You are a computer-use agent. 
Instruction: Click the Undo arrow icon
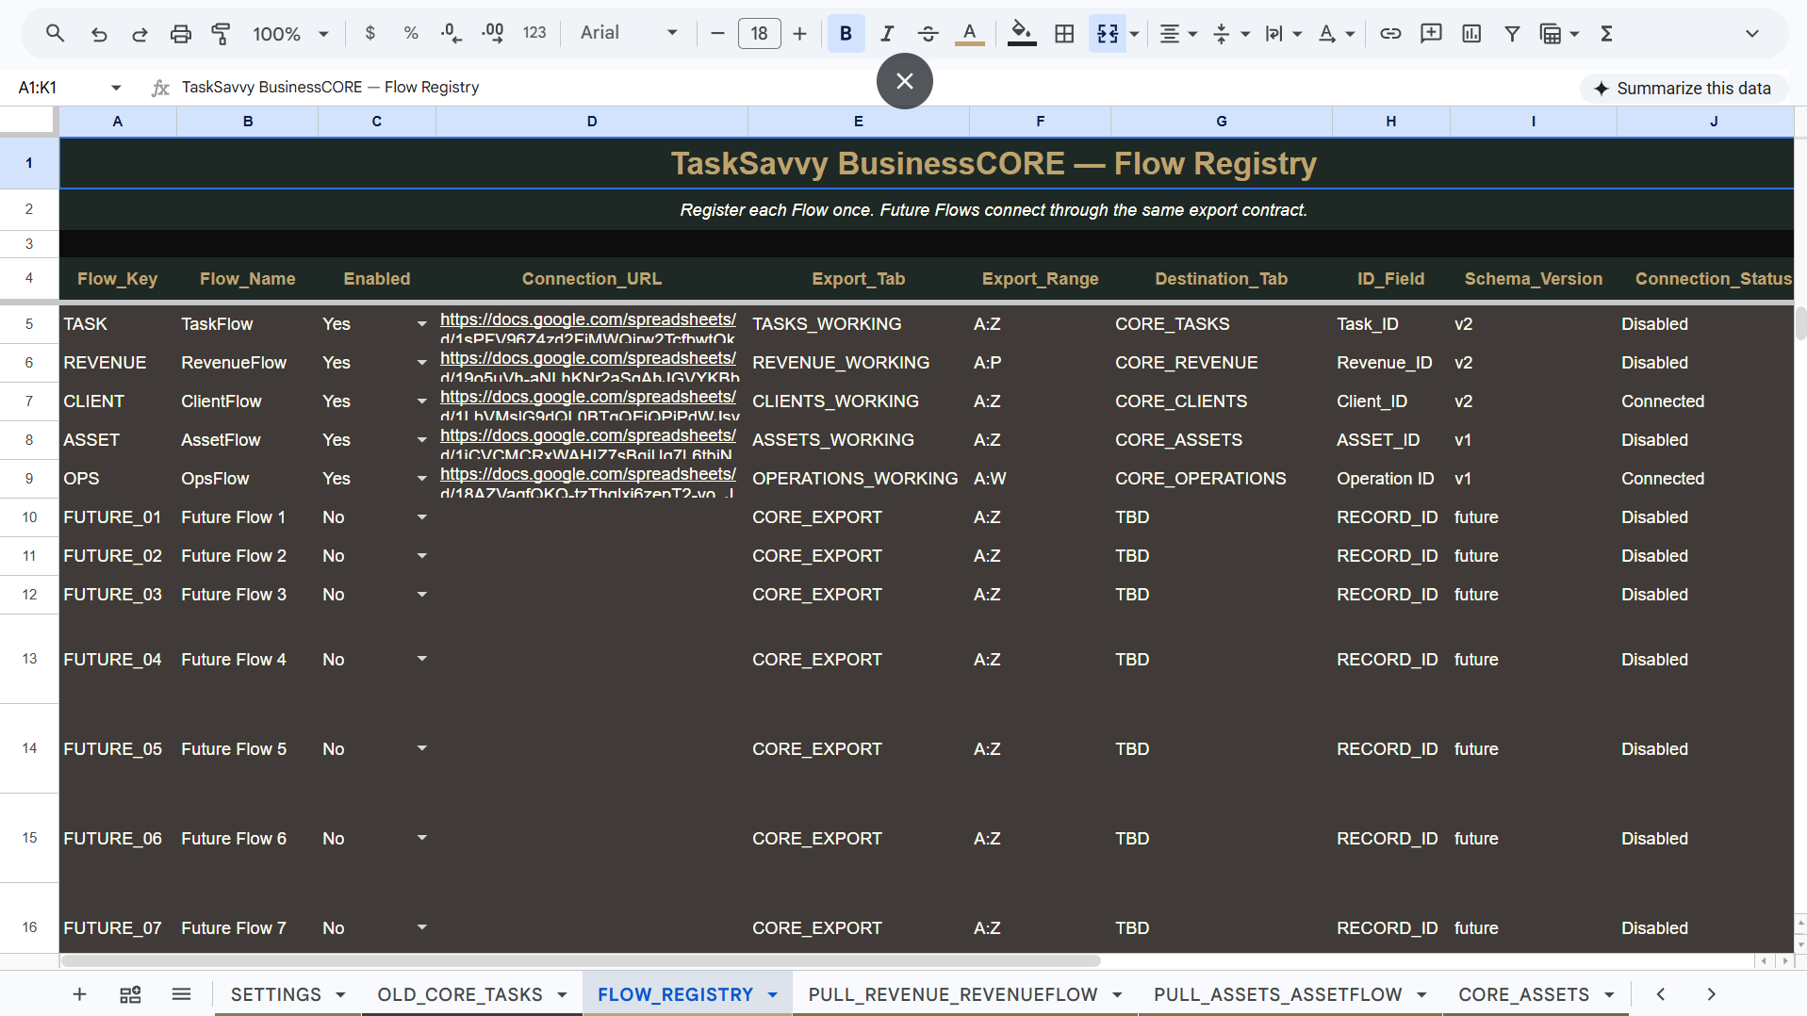tap(99, 34)
